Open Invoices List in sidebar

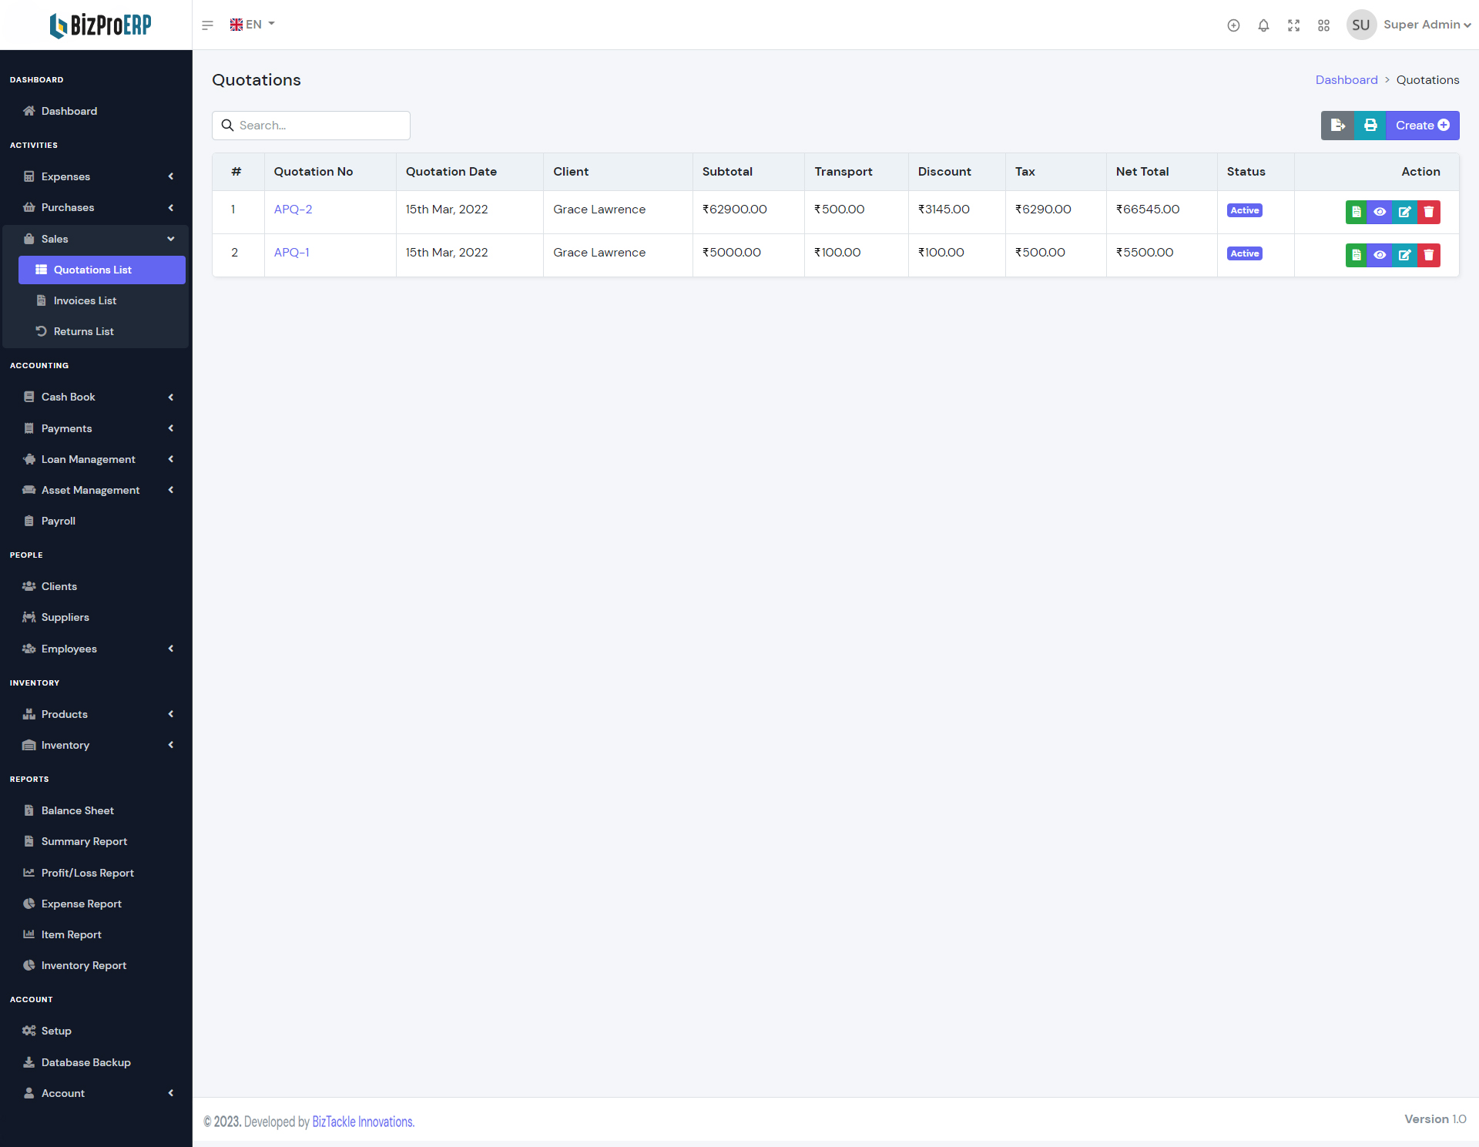(x=85, y=300)
